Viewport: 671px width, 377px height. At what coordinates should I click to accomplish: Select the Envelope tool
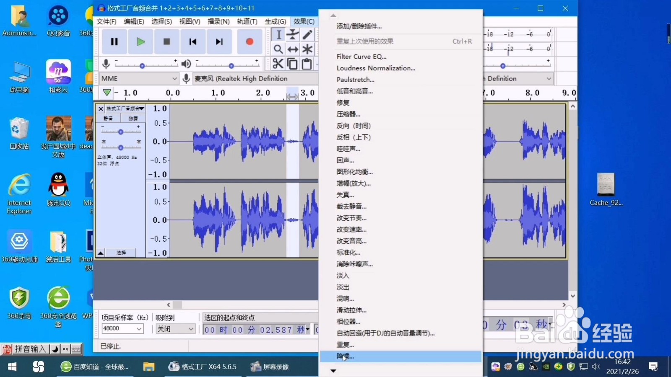pyautogui.click(x=293, y=34)
